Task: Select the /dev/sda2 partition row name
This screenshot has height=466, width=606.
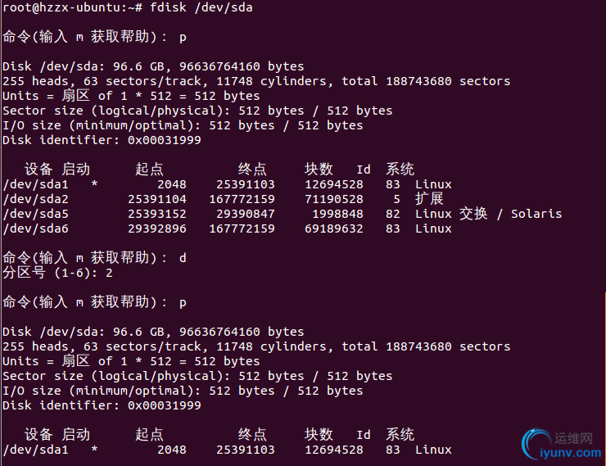Action: (x=35, y=199)
